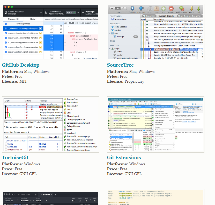Click the Git Extensions screenshot thumbnail

[156, 125]
